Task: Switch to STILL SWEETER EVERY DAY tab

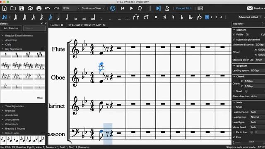Action: point(84,25)
